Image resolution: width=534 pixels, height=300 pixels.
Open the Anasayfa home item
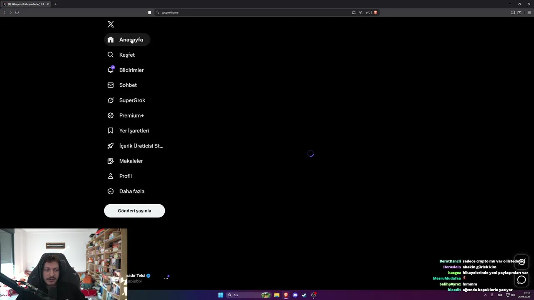click(127, 40)
